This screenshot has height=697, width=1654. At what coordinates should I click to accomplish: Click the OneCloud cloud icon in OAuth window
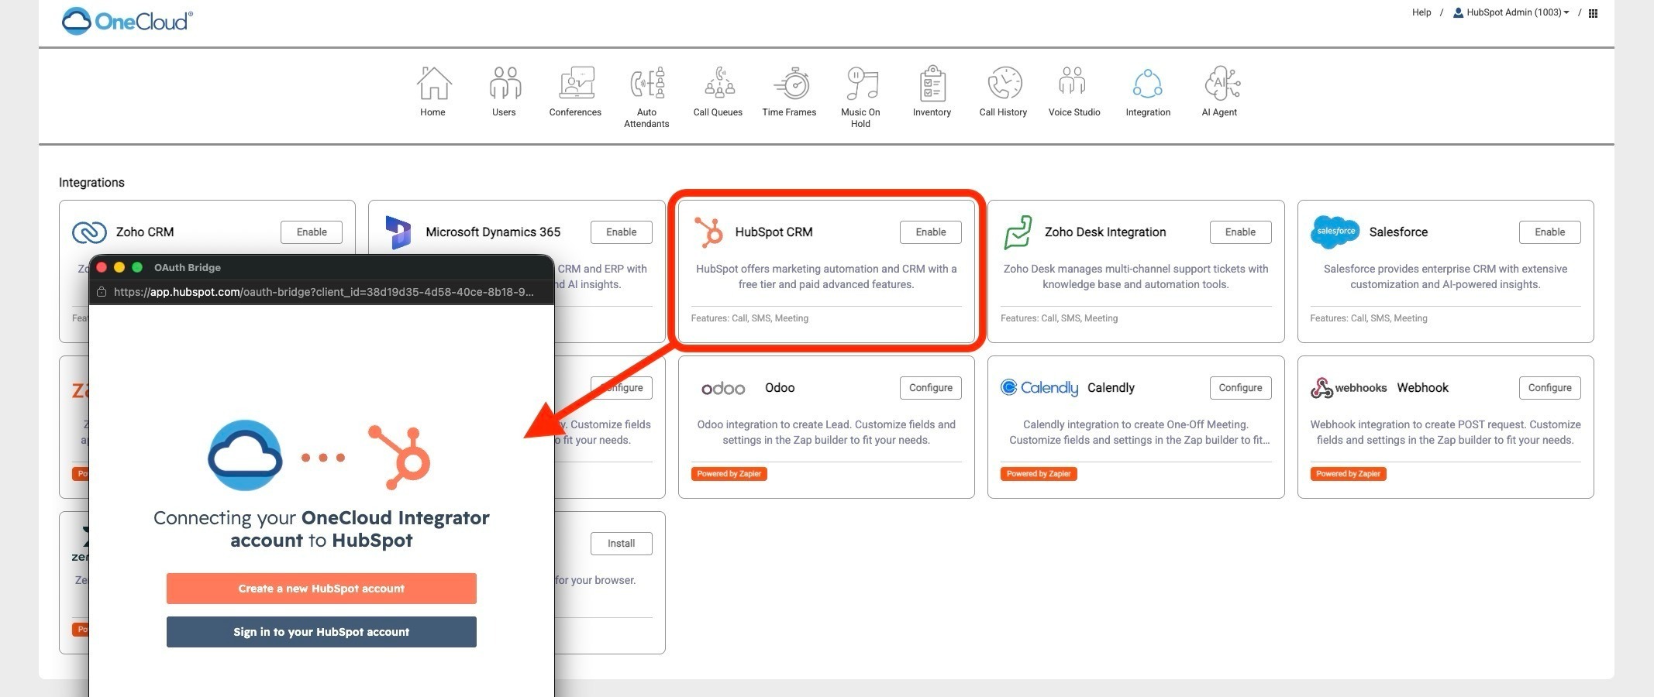[x=245, y=455]
